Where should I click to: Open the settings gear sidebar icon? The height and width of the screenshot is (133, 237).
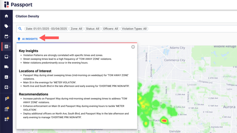click(6, 87)
